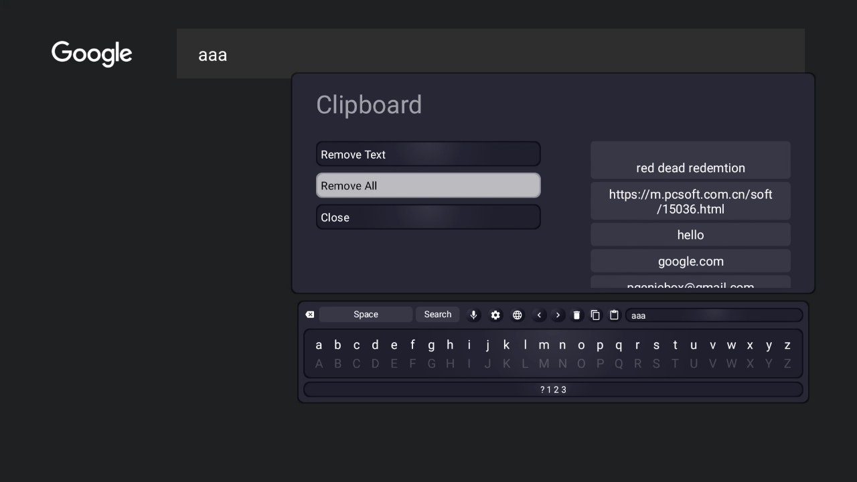Tap the uppercase W key
The image size is (857, 482).
pos(731,364)
